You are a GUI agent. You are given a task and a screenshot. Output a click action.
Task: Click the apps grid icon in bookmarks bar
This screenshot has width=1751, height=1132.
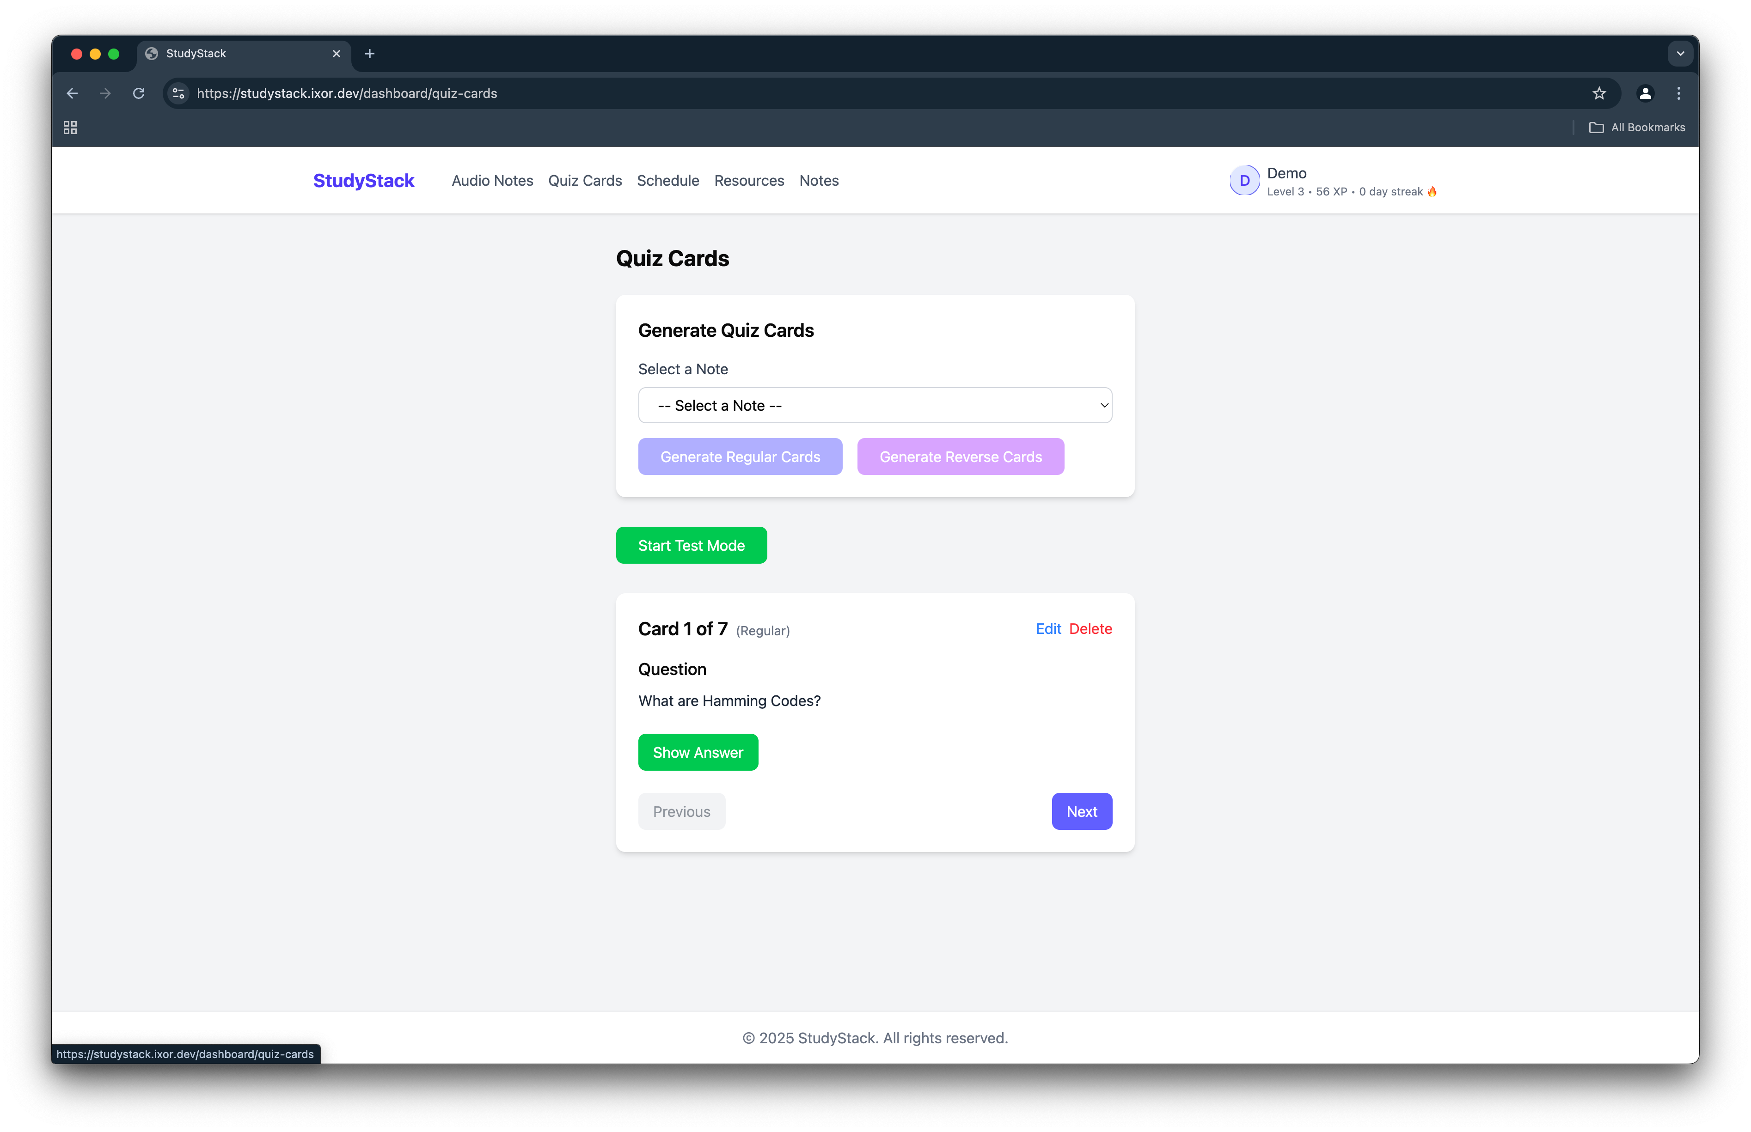click(x=71, y=128)
